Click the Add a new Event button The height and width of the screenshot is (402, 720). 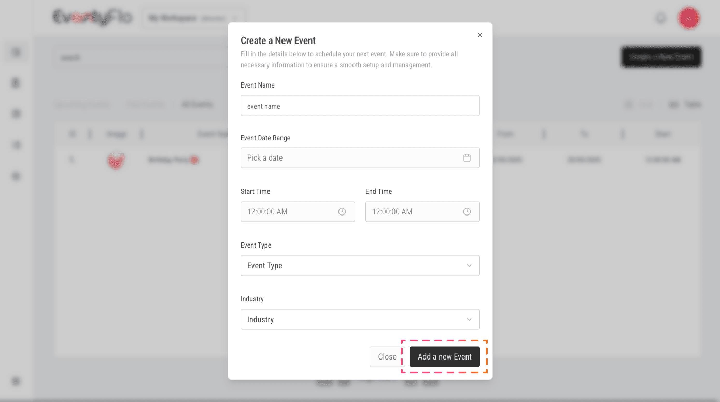(444, 357)
